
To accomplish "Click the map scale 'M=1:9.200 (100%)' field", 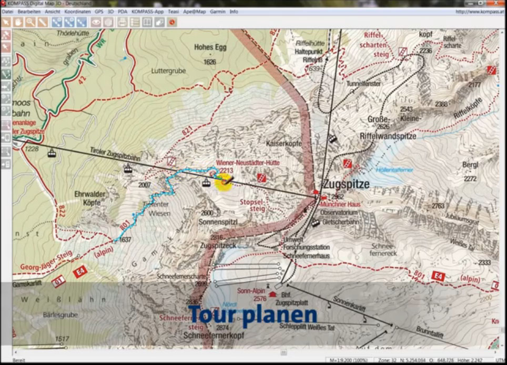I will click(349, 360).
